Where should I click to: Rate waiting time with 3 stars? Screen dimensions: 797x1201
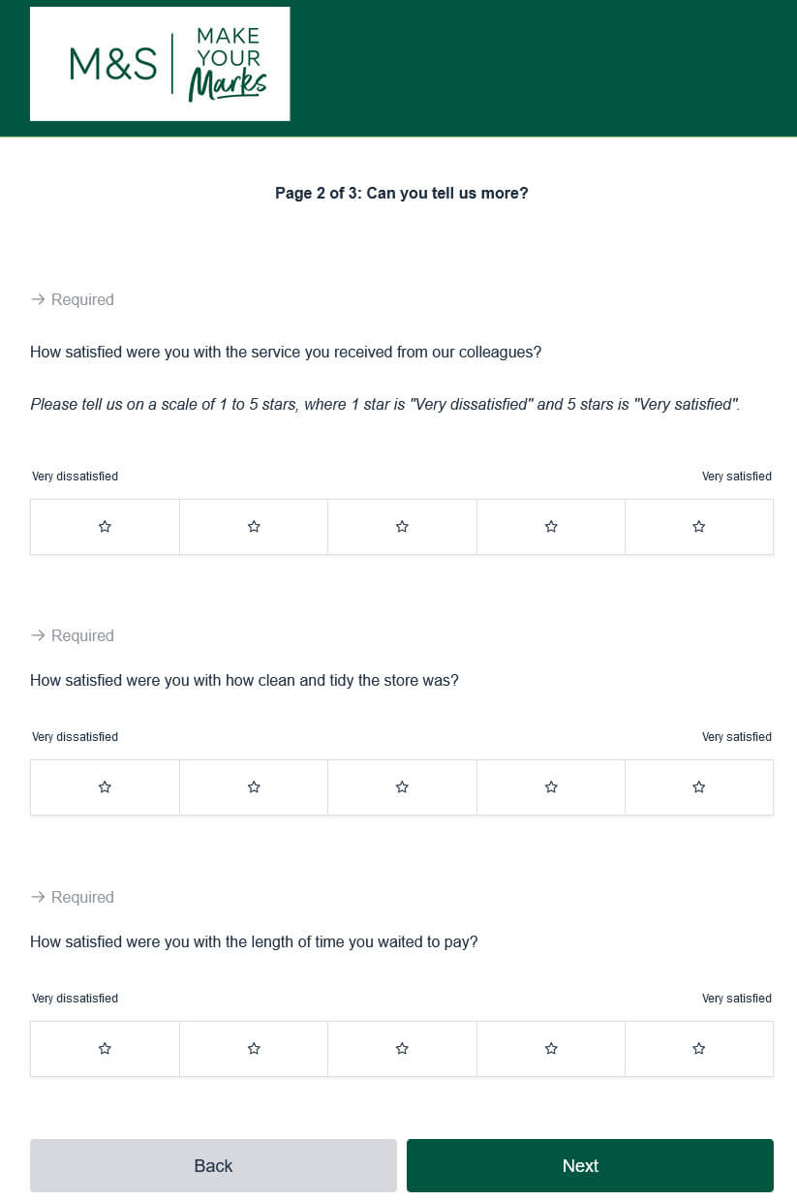coord(402,1048)
